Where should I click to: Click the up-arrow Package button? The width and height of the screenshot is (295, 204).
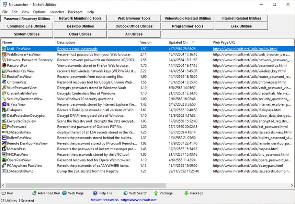pos(163,193)
